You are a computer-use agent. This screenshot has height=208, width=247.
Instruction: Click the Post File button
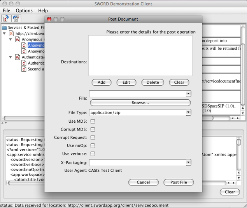point(179,182)
